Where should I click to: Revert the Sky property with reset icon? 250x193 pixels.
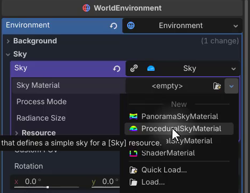pyautogui.click(x=117, y=69)
